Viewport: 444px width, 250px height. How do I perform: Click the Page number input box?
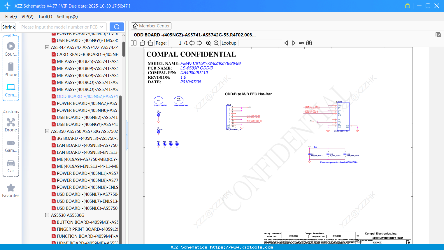coord(176,43)
